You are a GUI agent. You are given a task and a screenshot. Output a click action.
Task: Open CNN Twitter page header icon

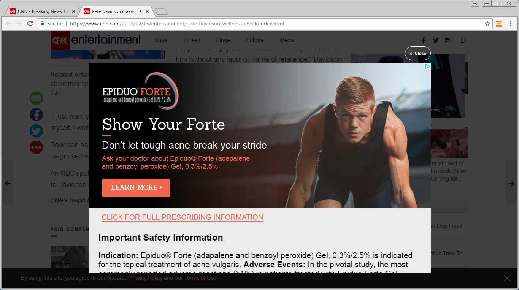pos(436,40)
